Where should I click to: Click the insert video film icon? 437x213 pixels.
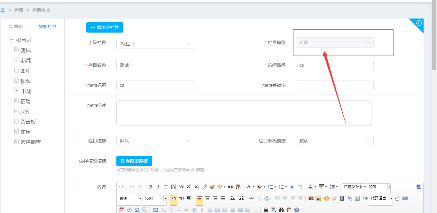tap(342, 198)
